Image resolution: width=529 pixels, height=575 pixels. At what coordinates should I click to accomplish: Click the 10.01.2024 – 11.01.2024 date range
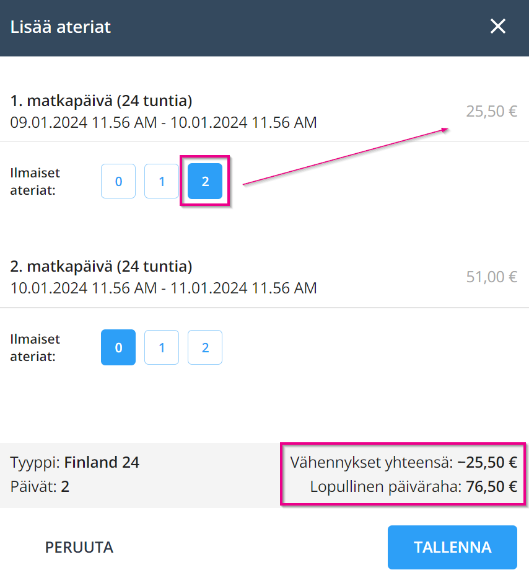click(164, 288)
